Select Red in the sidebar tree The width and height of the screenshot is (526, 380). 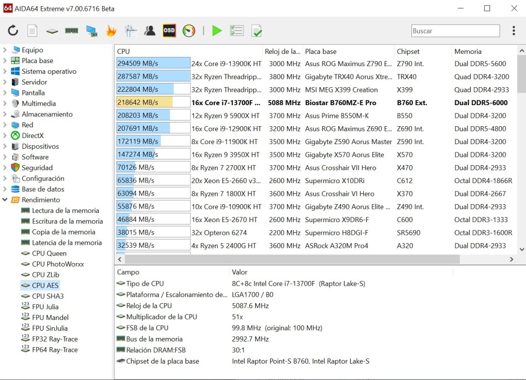coord(27,125)
